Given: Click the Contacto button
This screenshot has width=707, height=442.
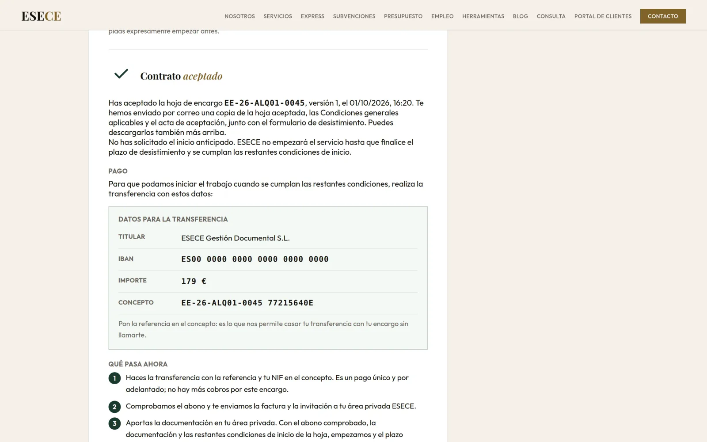Looking at the screenshot, I should tap(663, 16).
